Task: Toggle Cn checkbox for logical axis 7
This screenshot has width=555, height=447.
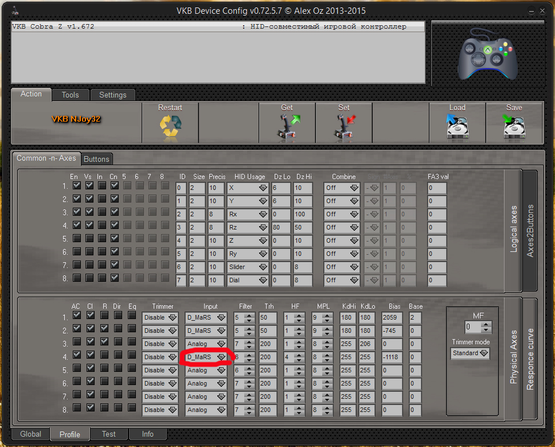Action: point(114,265)
